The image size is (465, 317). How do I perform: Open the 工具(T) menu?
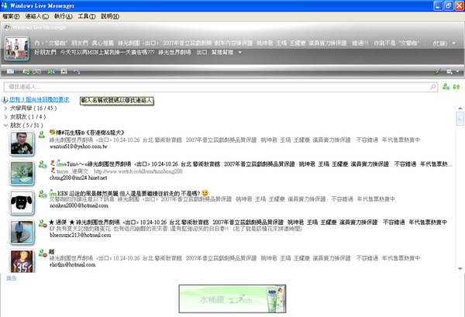pos(87,16)
